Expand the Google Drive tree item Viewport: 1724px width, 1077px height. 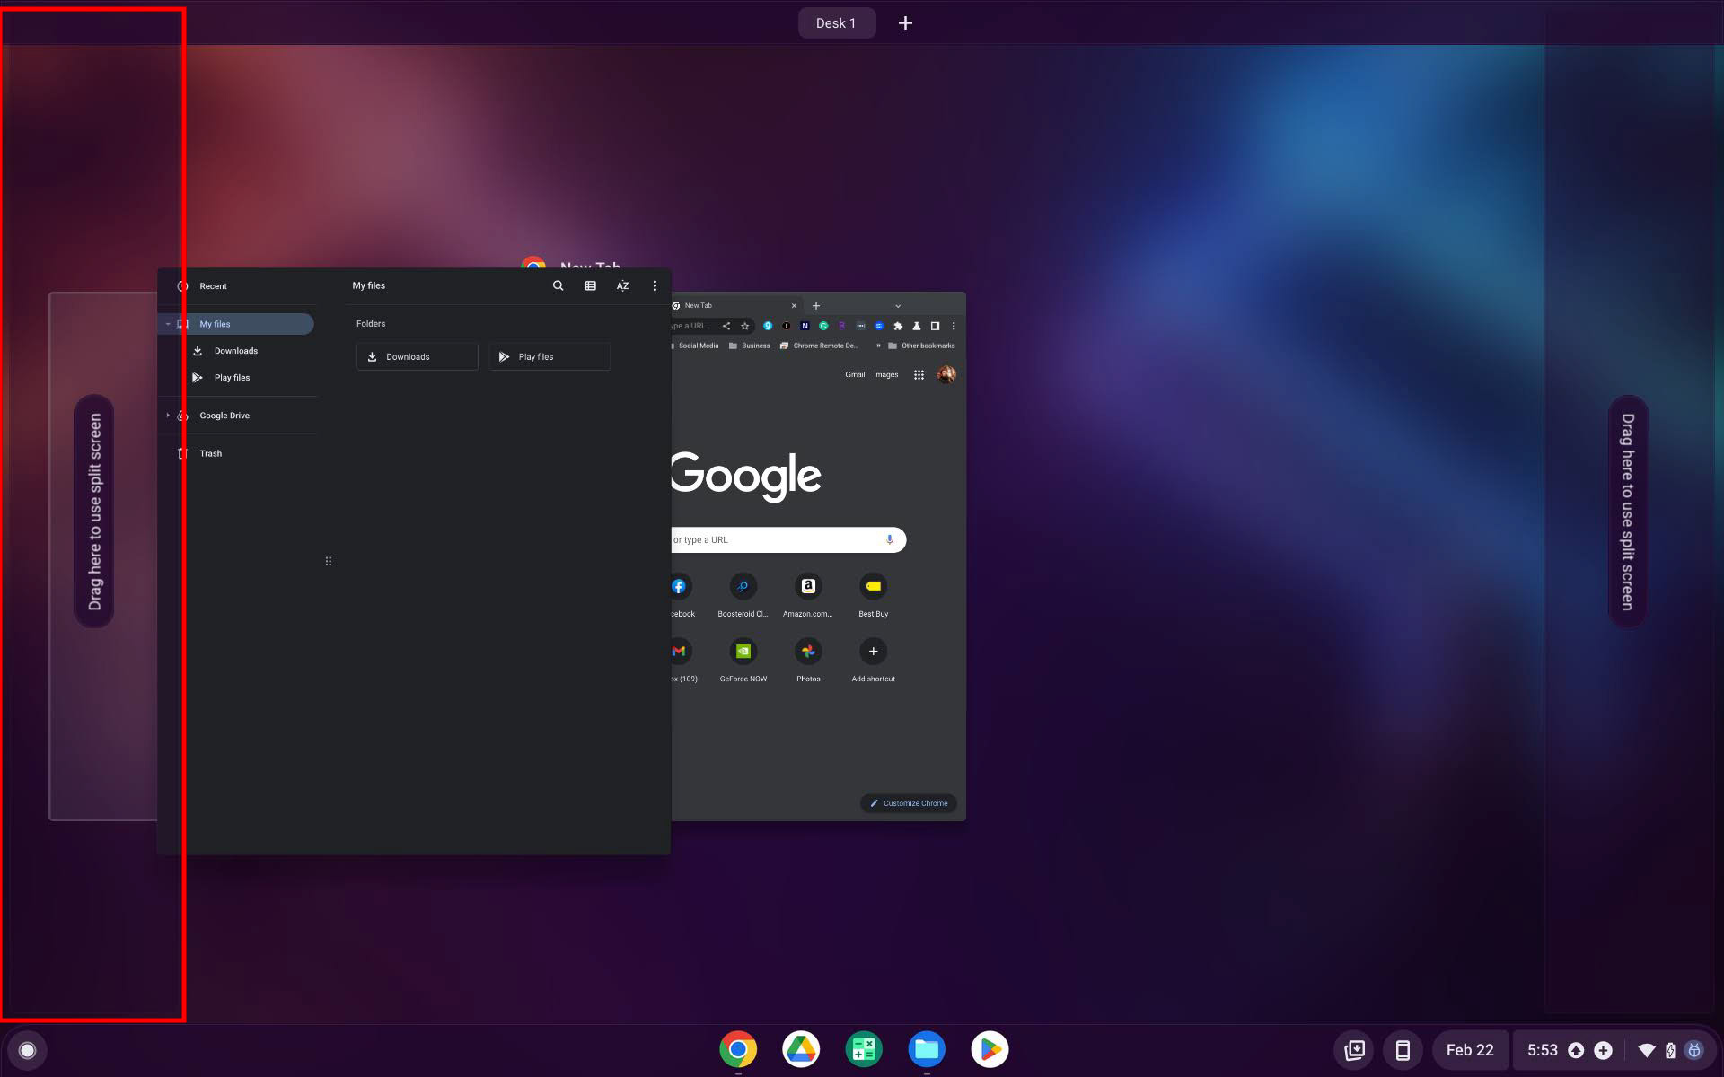click(x=168, y=415)
